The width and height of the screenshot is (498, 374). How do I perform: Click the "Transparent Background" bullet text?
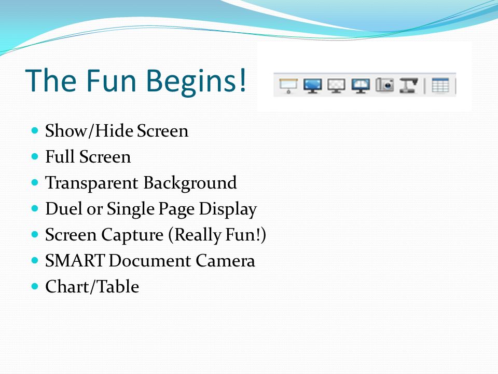pos(141,183)
